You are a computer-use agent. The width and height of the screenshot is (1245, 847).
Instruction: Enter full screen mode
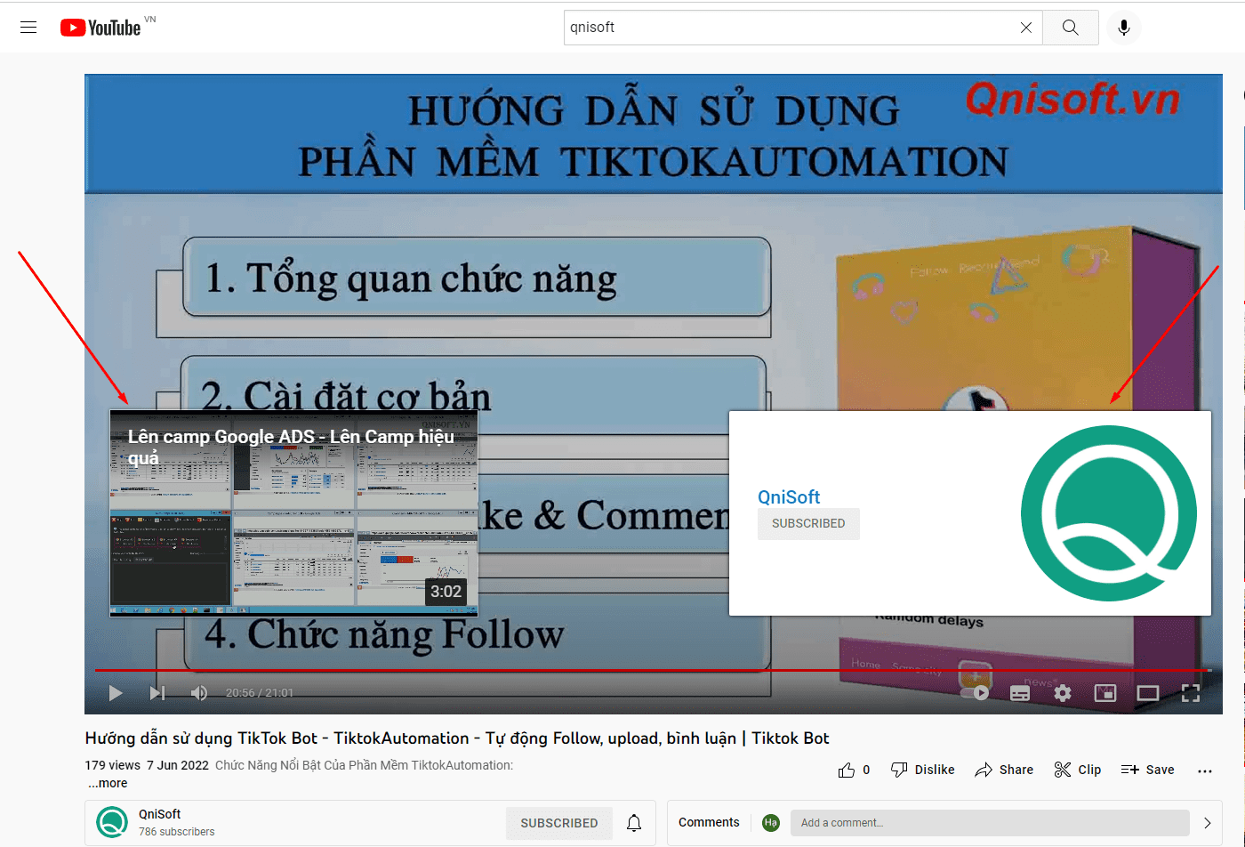(x=1191, y=693)
